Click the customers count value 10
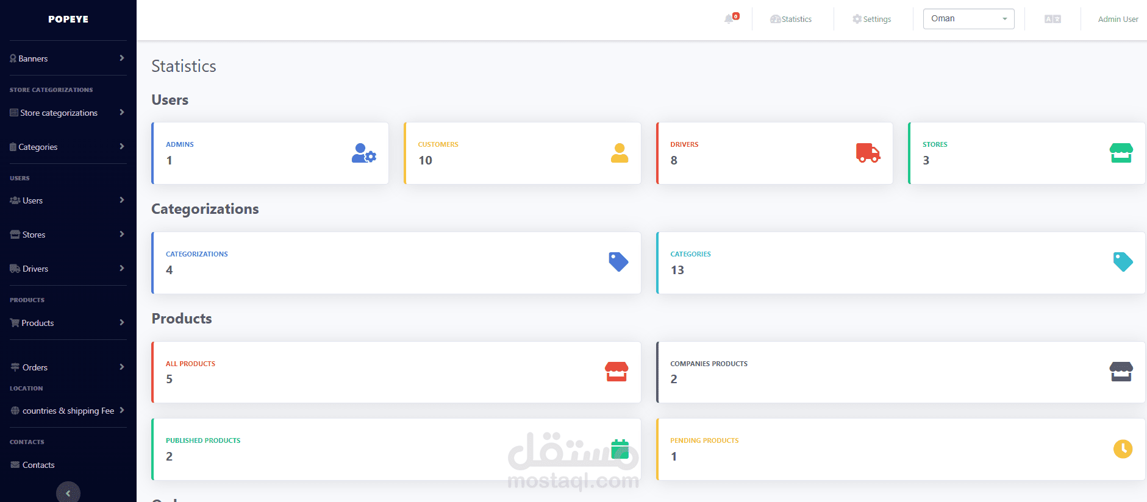The width and height of the screenshot is (1147, 502). pos(425,160)
